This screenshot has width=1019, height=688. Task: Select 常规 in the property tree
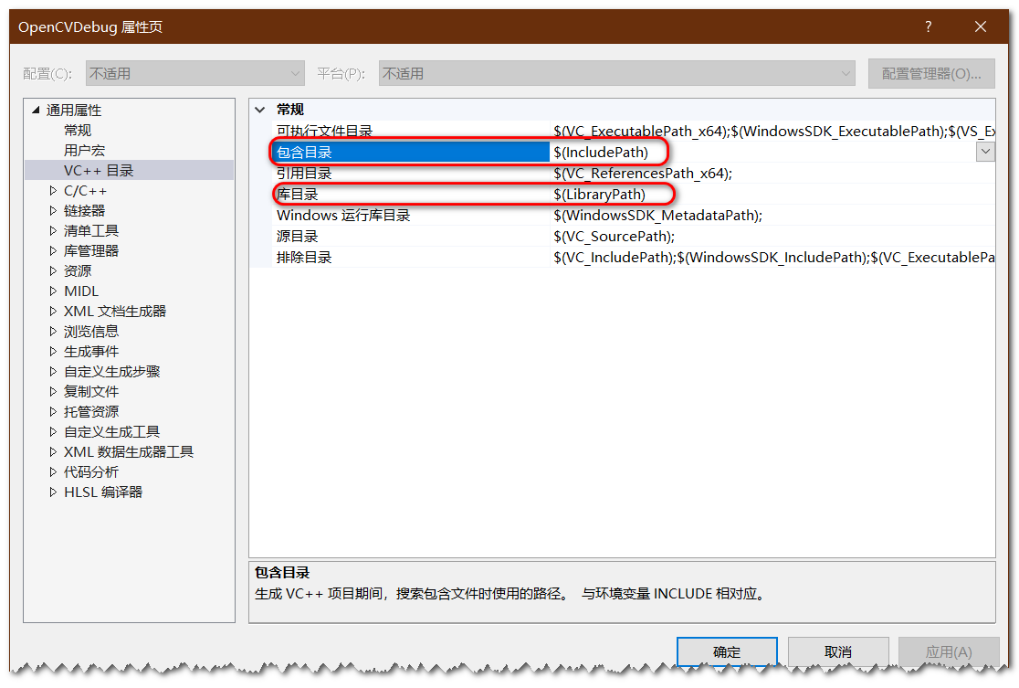coord(78,130)
